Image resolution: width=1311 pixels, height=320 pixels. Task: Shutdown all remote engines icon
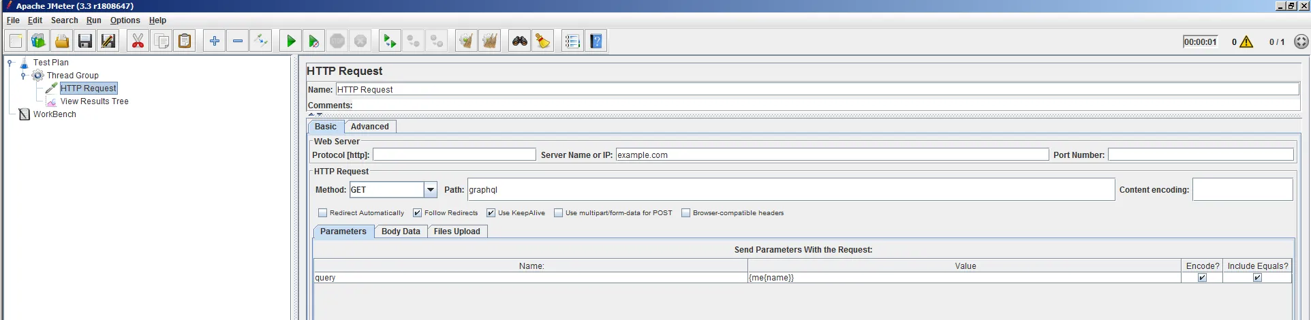(437, 41)
